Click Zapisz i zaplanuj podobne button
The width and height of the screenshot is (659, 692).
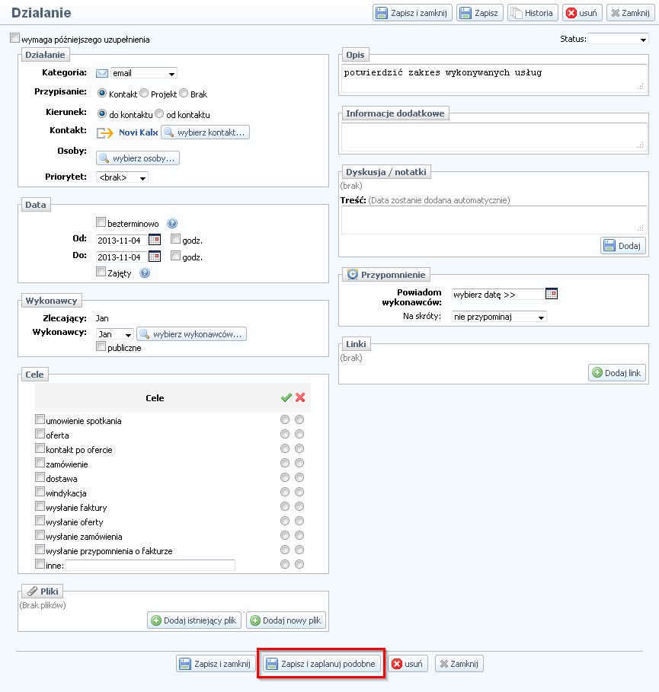pyautogui.click(x=322, y=664)
